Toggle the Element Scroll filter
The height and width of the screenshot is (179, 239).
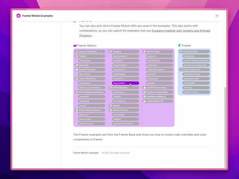pos(91,119)
